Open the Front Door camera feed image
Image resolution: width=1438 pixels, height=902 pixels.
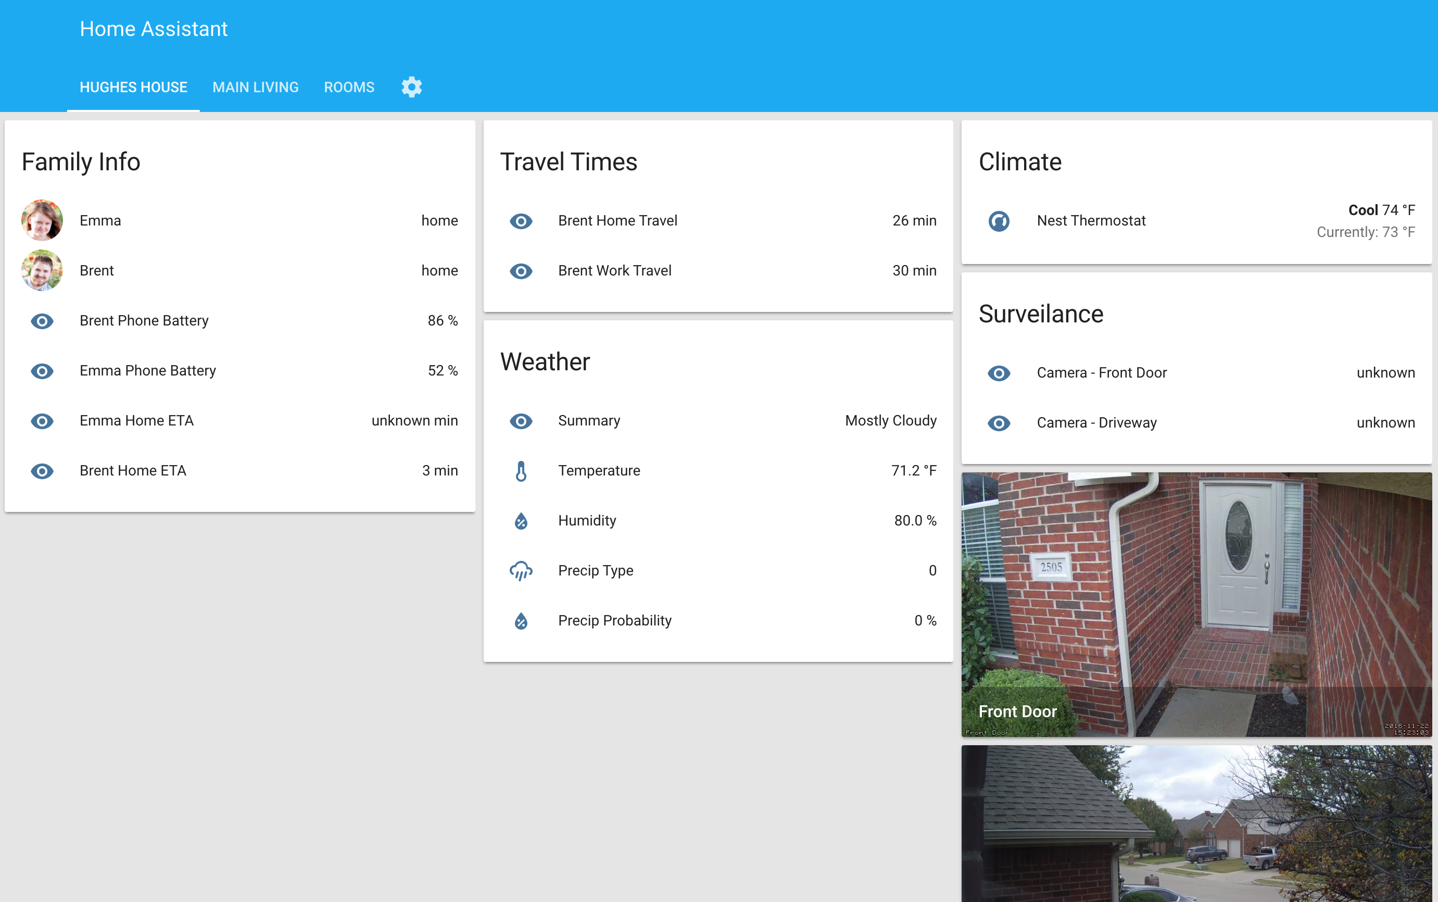pyautogui.click(x=1196, y=604)
